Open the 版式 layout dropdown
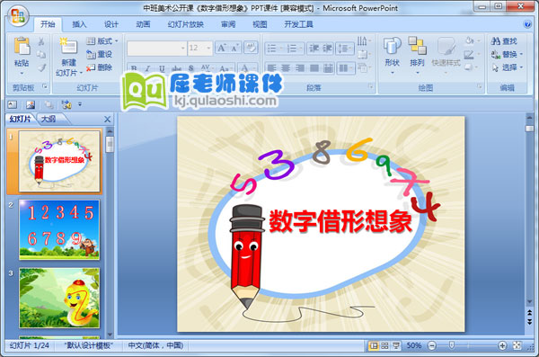The height and width of the screenshot is (357, 539). pos(102,41)
